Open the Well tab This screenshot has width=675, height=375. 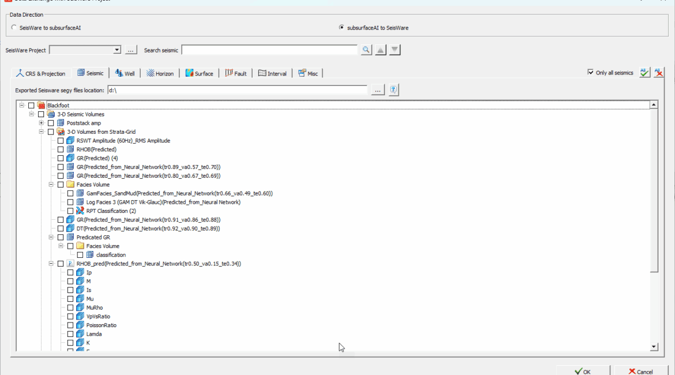(125, 73)
